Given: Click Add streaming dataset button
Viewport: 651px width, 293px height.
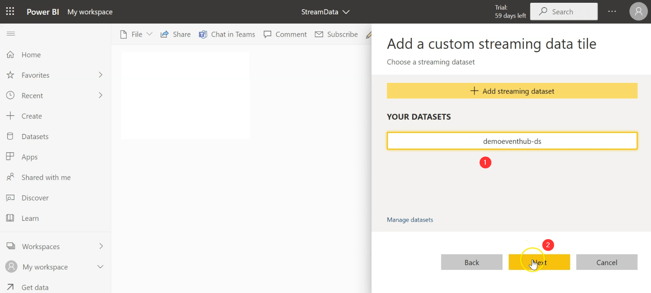Looking at the screenshot, I should coord(512,91).
